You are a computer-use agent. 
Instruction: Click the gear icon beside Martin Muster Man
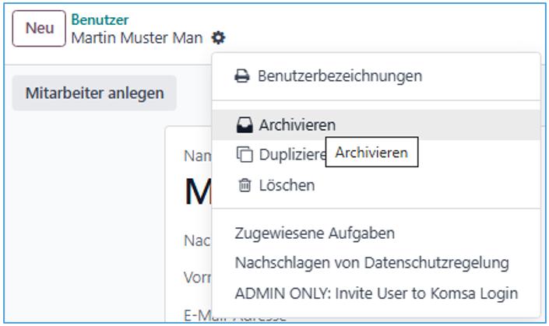(x=219, y=37)
